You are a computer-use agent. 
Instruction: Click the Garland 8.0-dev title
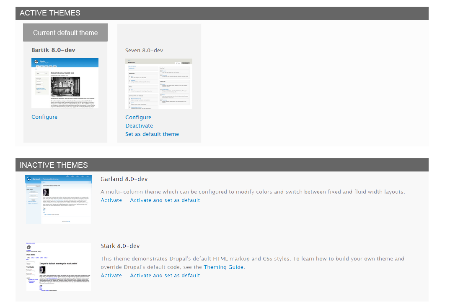[x=124, y=179]
